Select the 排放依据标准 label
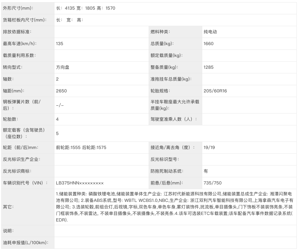Viewport: 298px width, 251px height. click(17, 32)
